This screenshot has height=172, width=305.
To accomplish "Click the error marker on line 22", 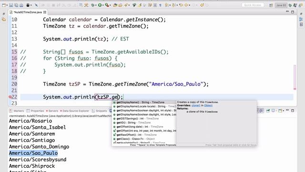I will (10, 97).
